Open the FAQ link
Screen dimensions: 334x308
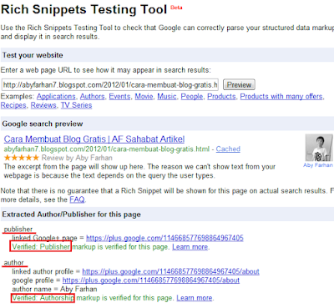pos(77,199)
